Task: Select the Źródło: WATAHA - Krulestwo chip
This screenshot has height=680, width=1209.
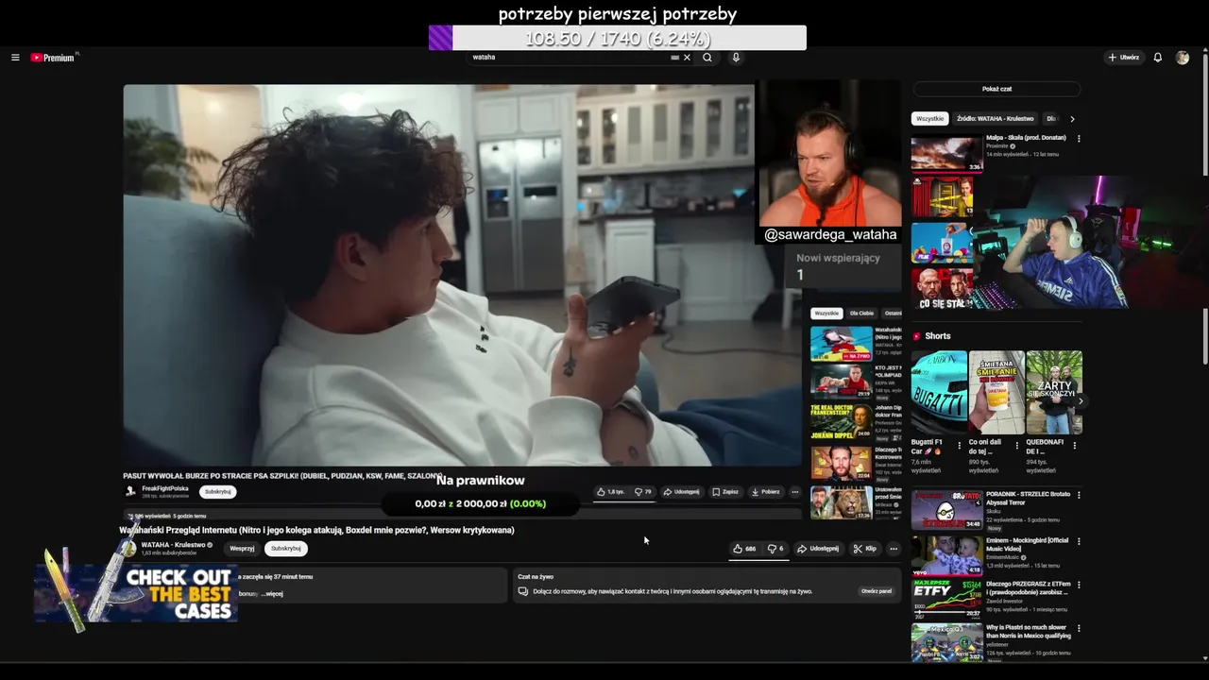Action: coord(995,119)
